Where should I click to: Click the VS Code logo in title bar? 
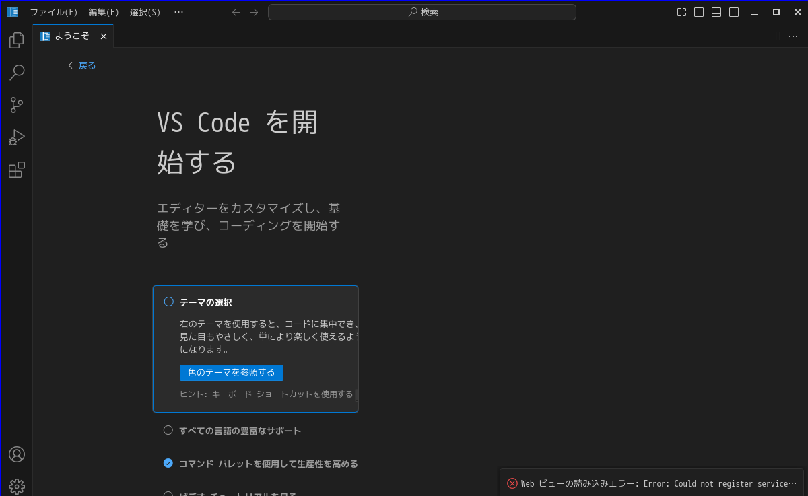pyautogui.click(x=13, y=12)
